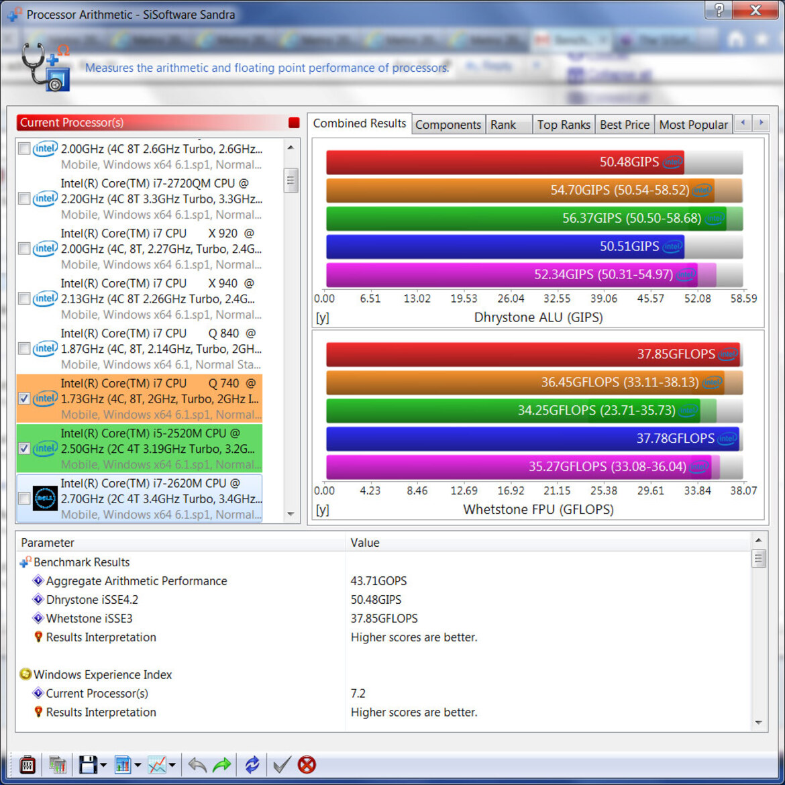This screenshot has height=785, width=785.
Task: Click the green forward arrow icon
Action: 222,765
